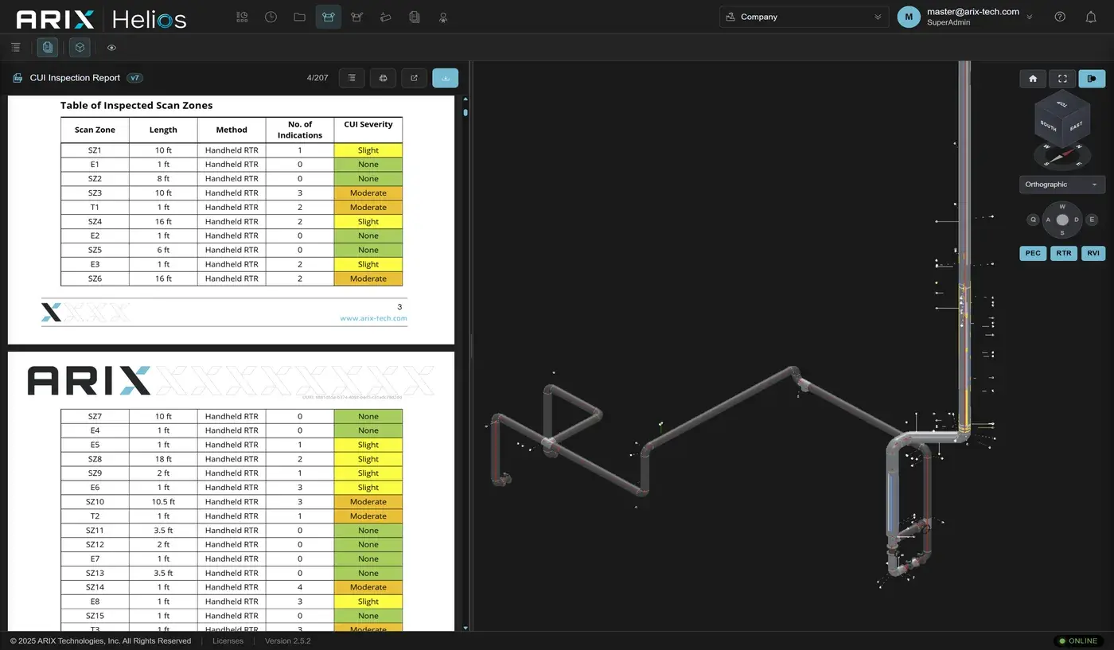Open the notifications bell
This screenshot has height=650, width=1114.
coord(1091,17)
